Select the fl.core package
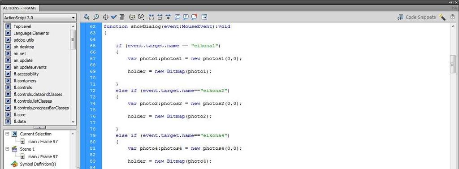Screen dimensions: 459x169 pyautogui.click(x=19, y=114)
